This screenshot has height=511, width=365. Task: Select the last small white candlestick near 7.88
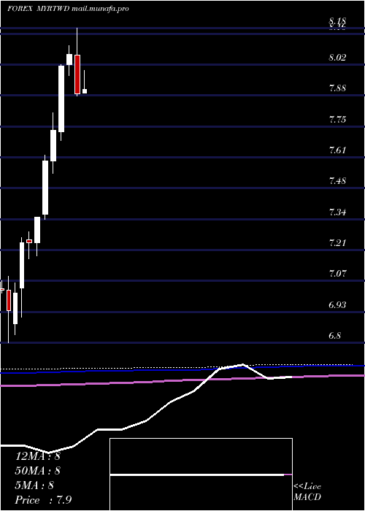click(85, 91)
